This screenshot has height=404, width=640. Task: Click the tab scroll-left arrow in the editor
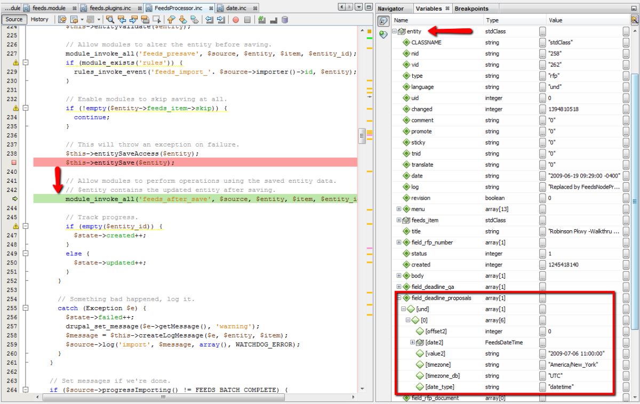pyautogui.click(x=342, y=7)
